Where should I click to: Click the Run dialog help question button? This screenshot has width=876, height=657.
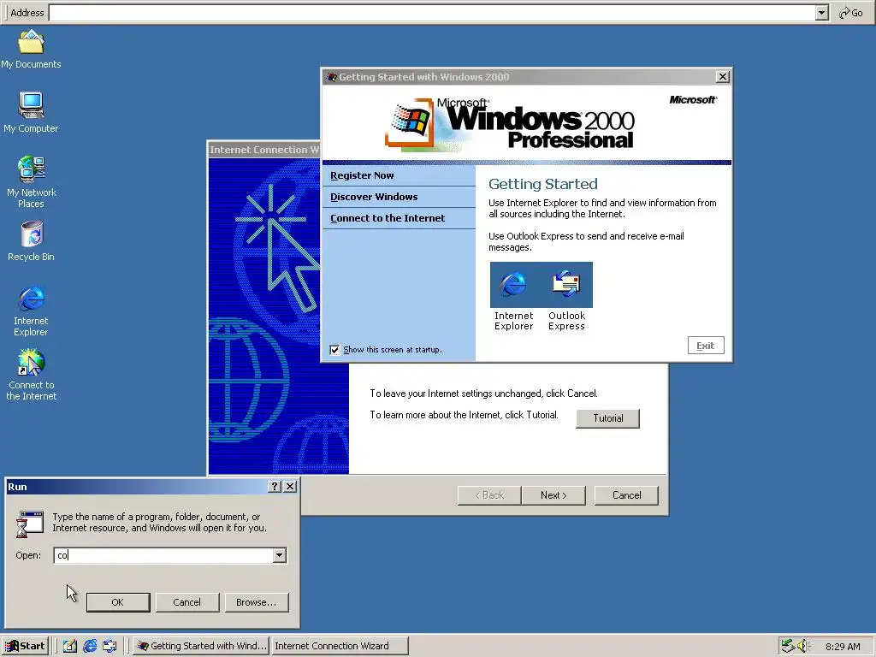click(x=275, y=487)
